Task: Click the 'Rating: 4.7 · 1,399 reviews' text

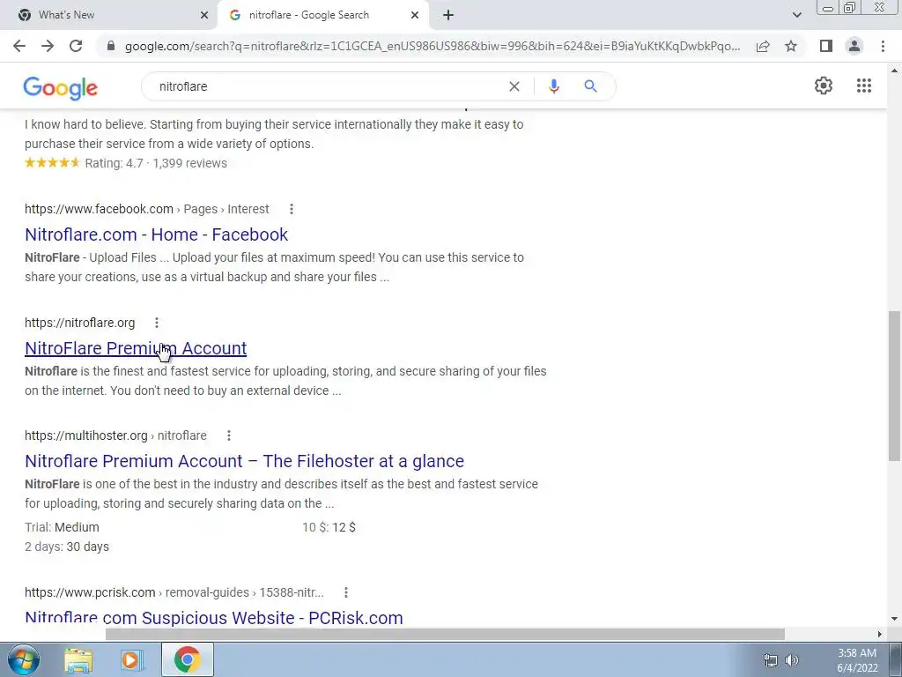Action: (156, 163)
